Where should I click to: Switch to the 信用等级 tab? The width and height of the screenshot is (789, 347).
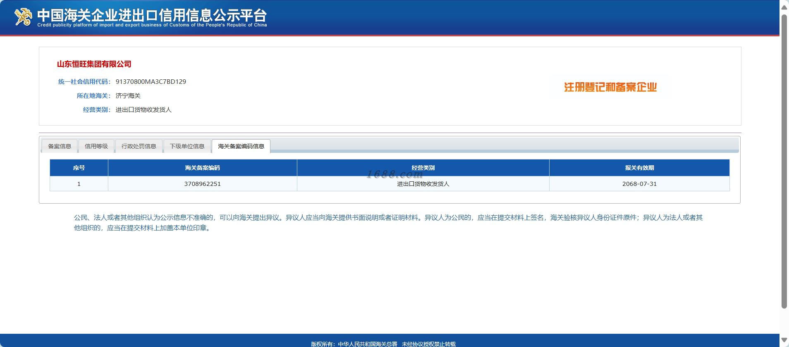96,146
